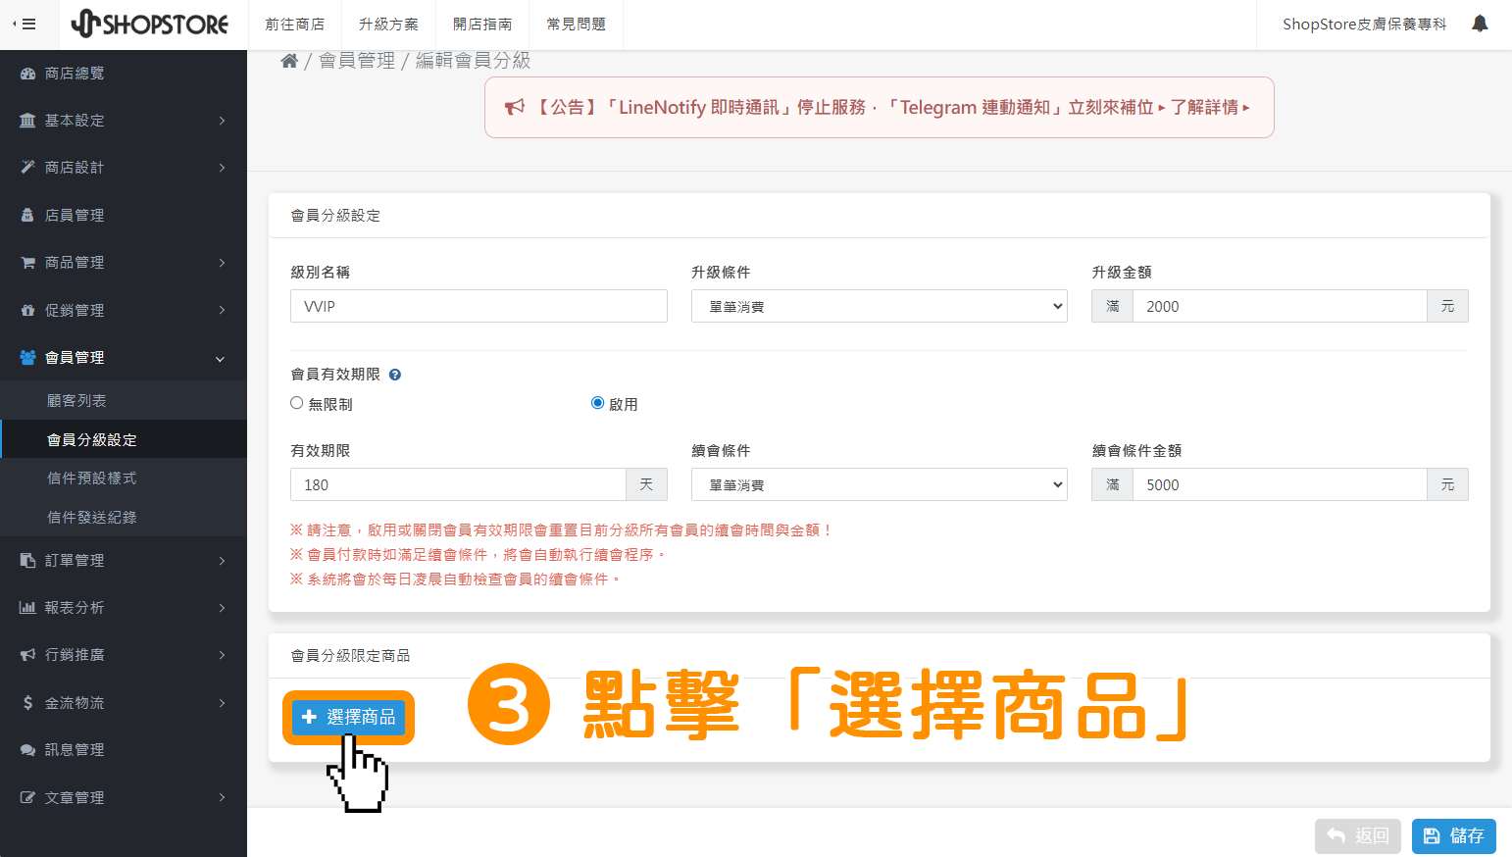Click 行銷推廣 megaphone icon
The height and width of the screenshot is (857, 1512).
(27, 655)
